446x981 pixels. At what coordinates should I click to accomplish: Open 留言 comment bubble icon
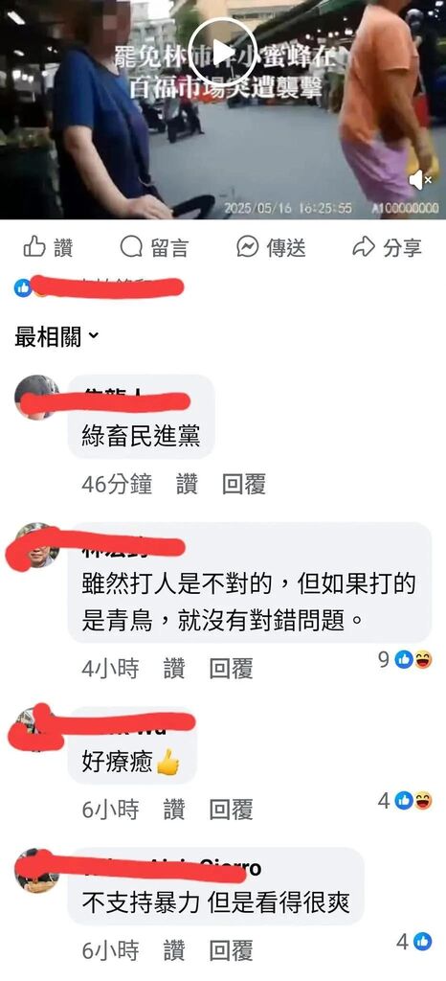click(131, 247)
